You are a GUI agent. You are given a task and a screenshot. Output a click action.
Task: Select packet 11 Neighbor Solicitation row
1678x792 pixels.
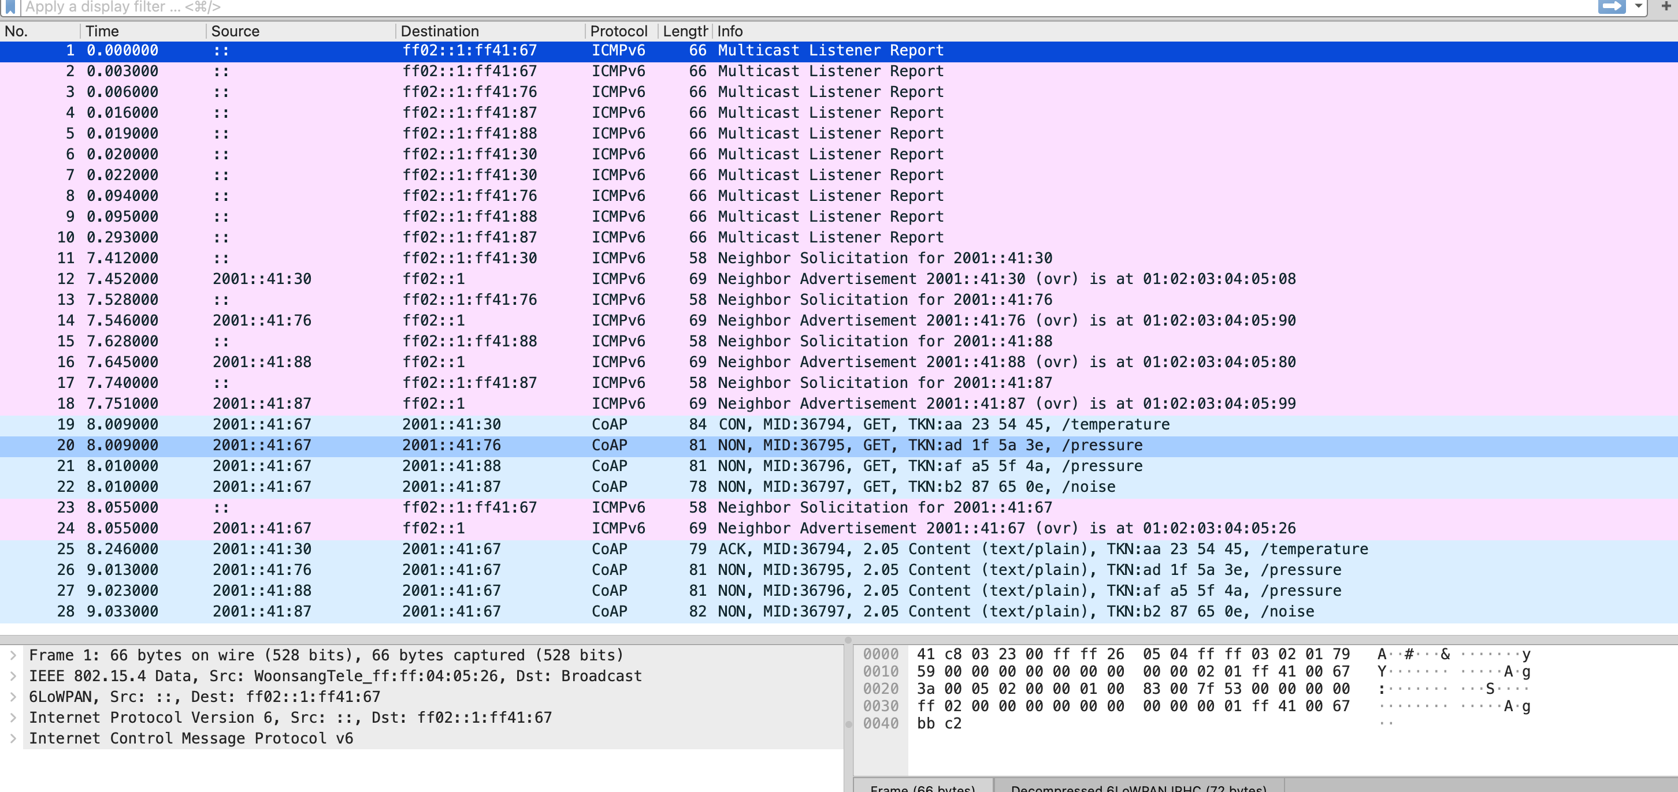point(651,259)
